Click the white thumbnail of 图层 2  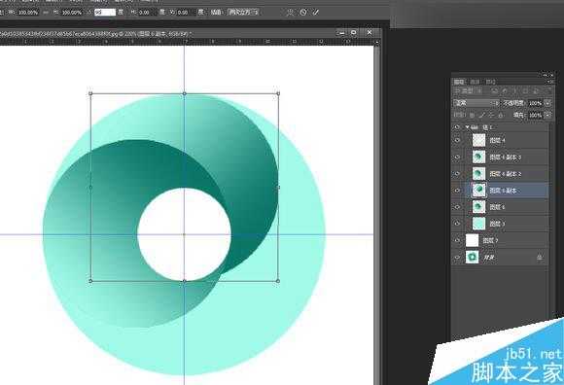point(472,240)
